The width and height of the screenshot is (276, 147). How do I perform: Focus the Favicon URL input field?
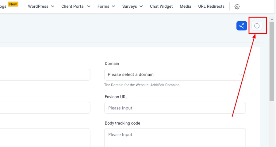[x=175, y=108]
